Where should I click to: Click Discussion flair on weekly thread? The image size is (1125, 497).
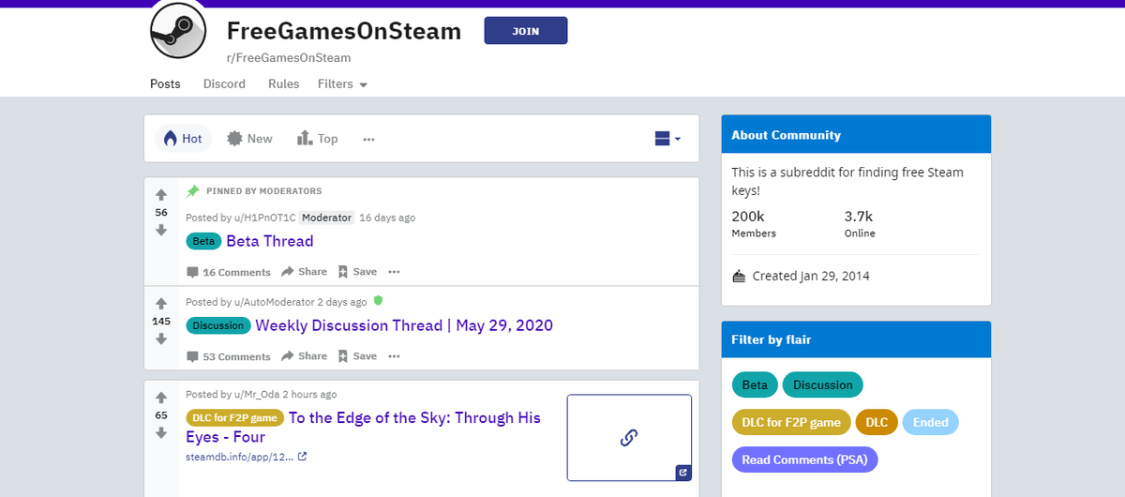(219, 325)
